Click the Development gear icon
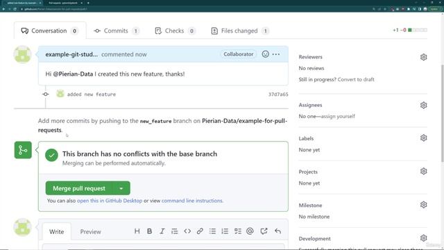The height and width of the screenshot is (250, 444). point(424,238)
